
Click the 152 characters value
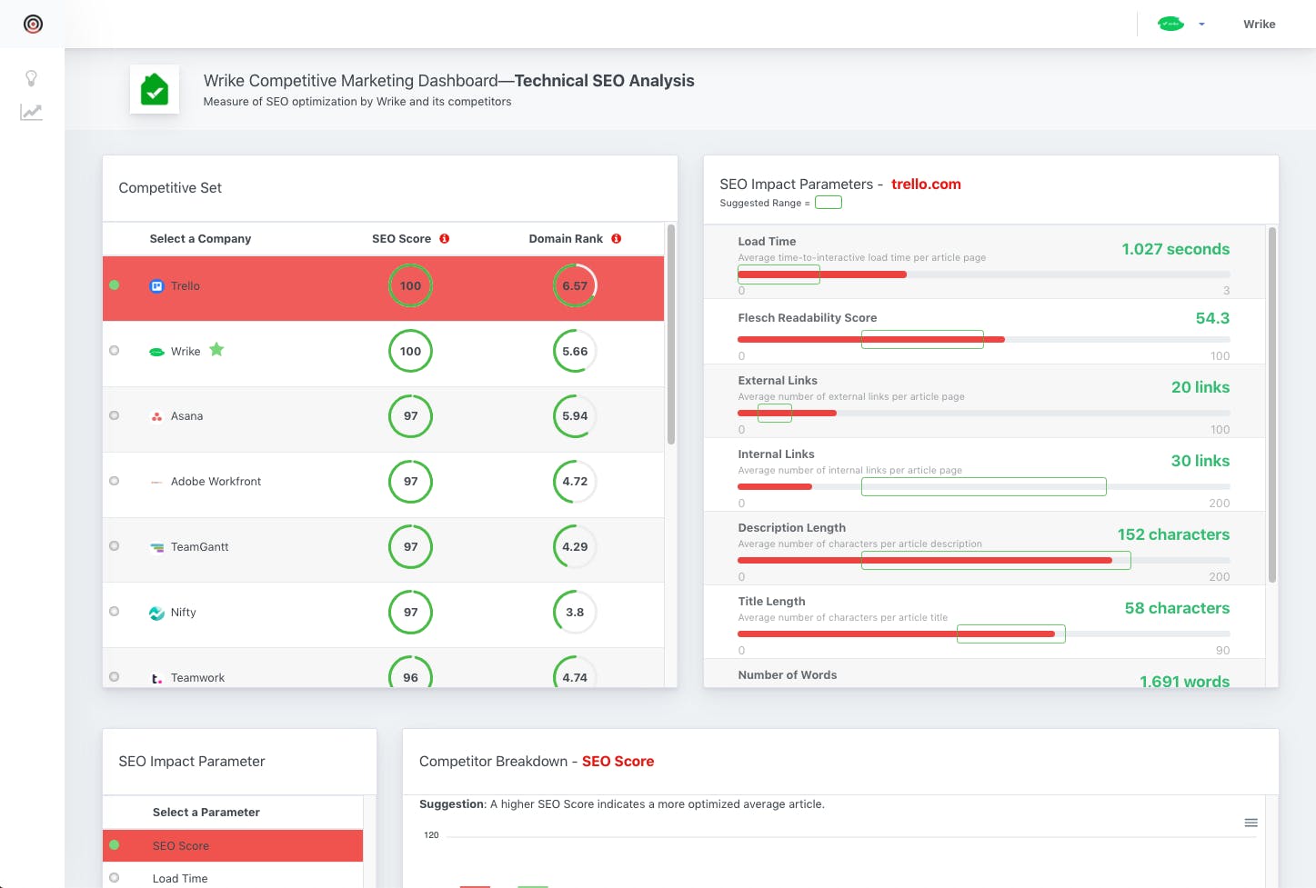tap(1173, 534)
